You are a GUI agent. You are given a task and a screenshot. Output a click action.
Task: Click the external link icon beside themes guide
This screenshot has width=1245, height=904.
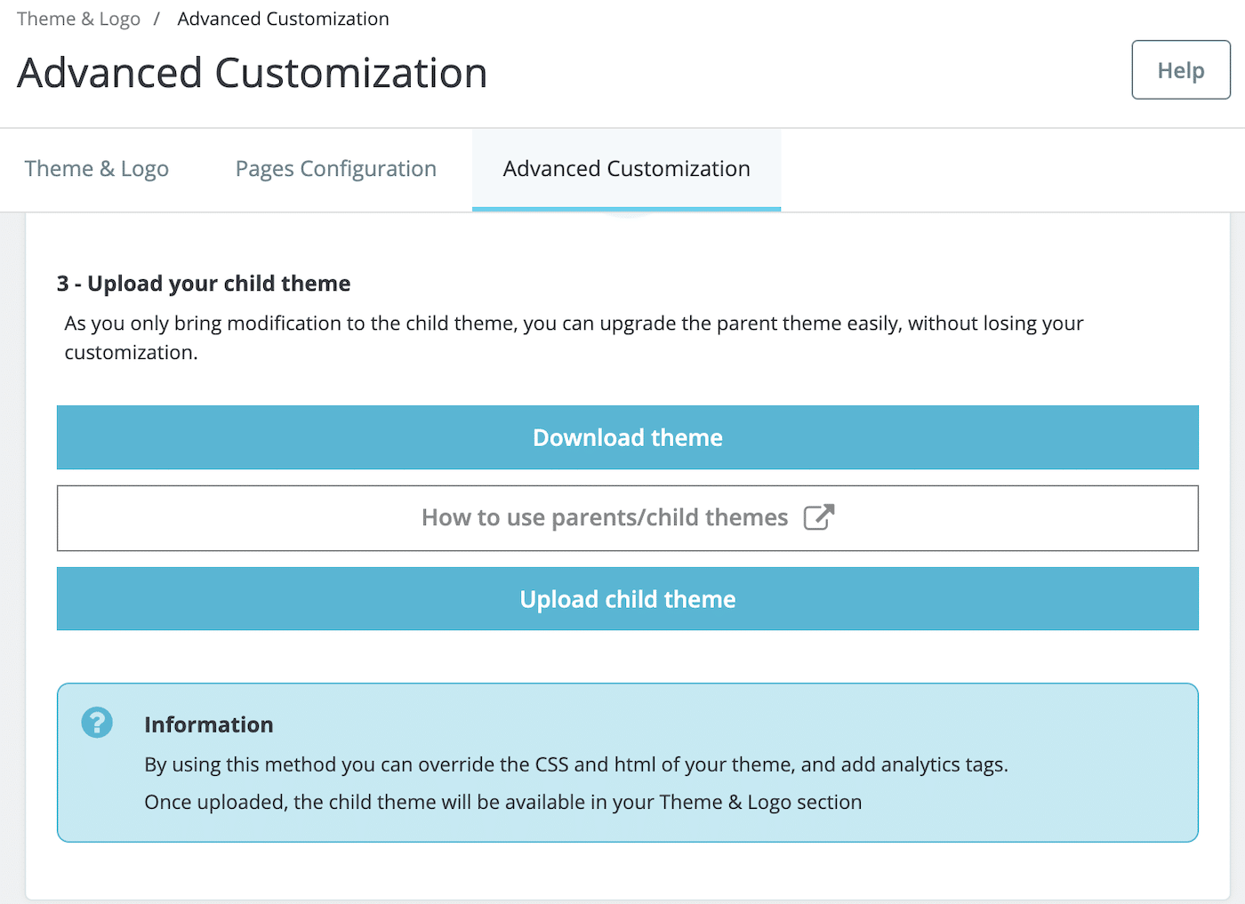click(x=819, y=517)
